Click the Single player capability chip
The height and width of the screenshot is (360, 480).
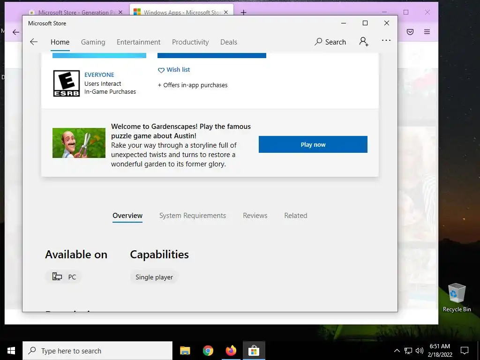154,277
